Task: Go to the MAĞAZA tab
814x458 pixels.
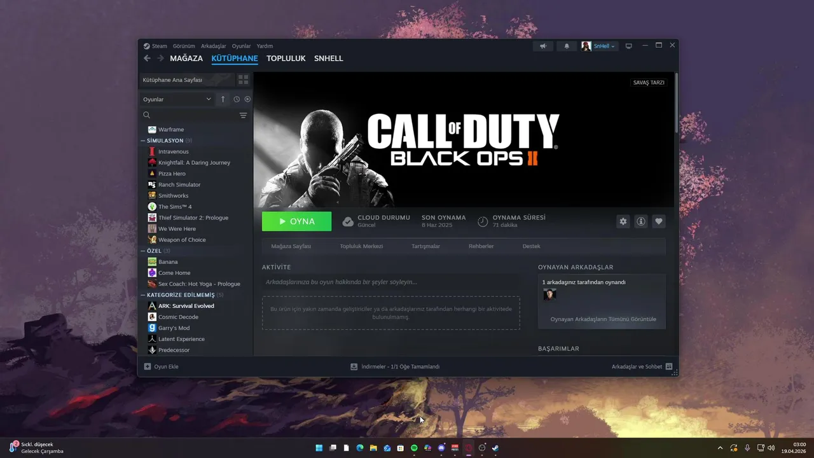Action: tap(186, 59)
